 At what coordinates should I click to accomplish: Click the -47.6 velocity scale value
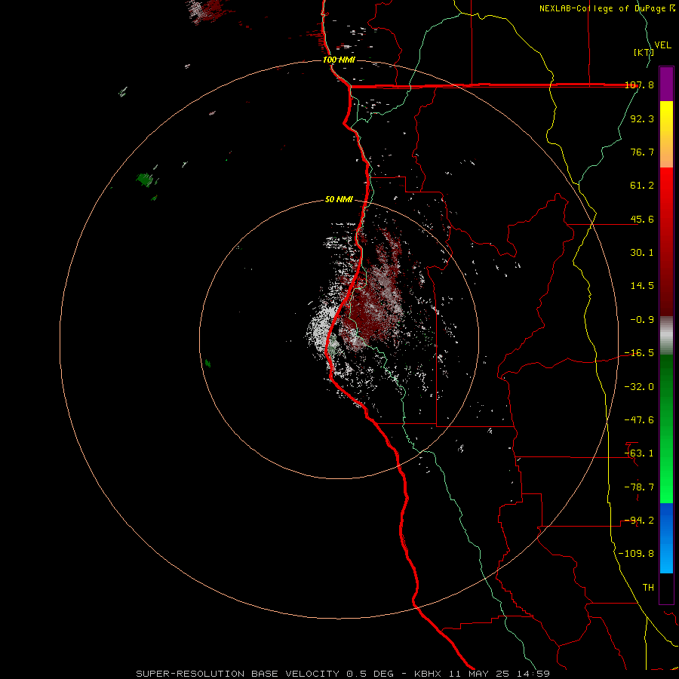pyautogui.click(x=639, y=420)
